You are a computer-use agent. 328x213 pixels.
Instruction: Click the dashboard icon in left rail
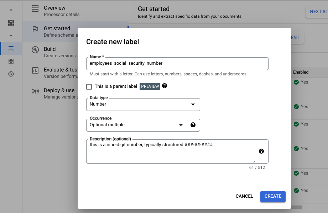[11, 23]
